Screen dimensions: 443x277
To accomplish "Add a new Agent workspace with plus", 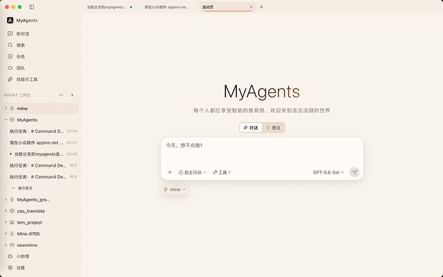I will pyautogui.click(x=73, y=95).
